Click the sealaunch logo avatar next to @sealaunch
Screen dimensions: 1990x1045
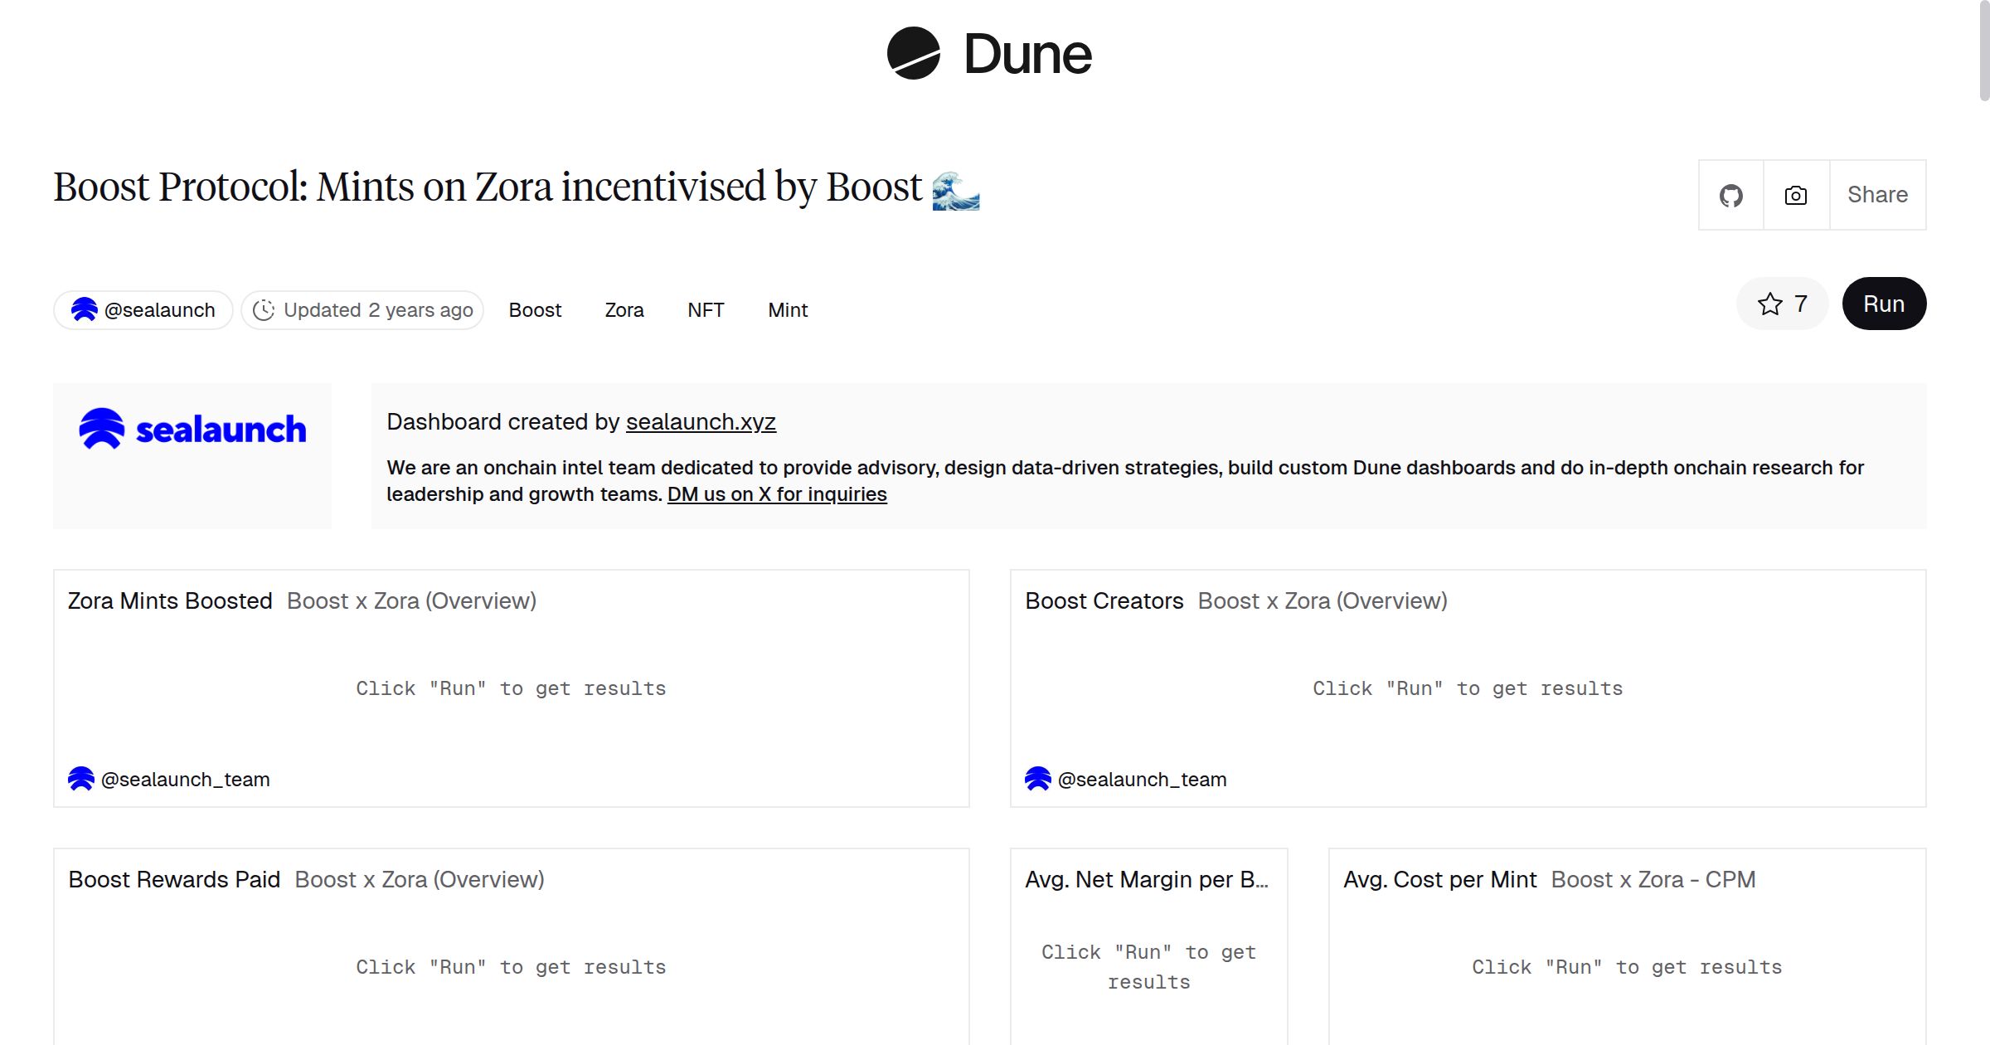(85, 309)
